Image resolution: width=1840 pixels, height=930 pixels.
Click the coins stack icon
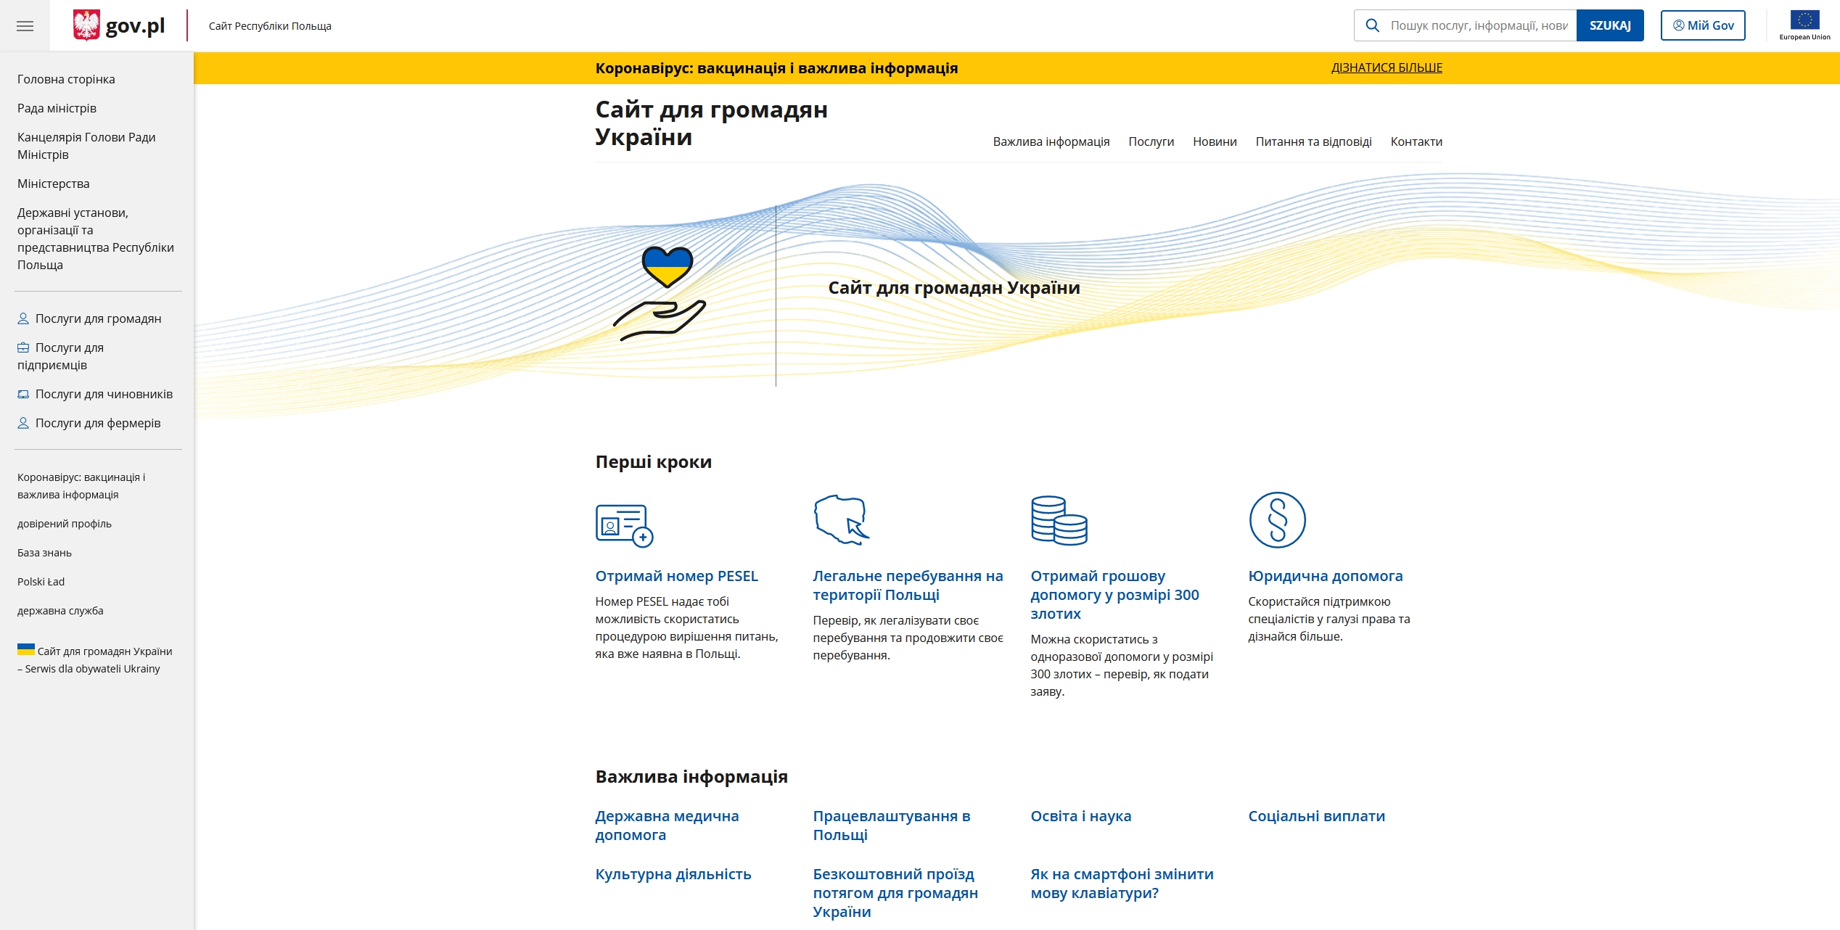1059,520
